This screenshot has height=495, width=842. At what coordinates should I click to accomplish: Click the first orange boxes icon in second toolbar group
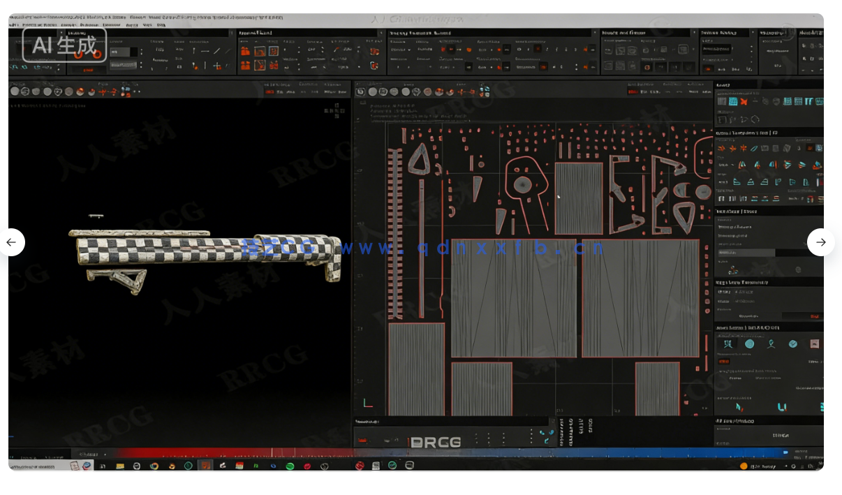(x=245, y=51)
